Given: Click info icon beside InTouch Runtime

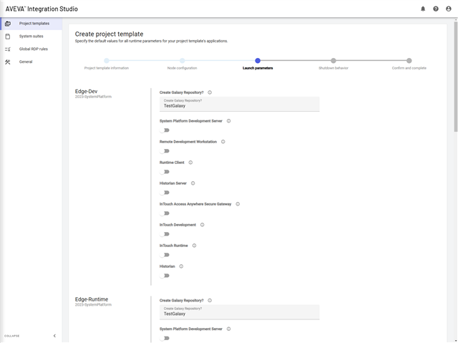Looking at the screenshot, I should coord(194,246).
